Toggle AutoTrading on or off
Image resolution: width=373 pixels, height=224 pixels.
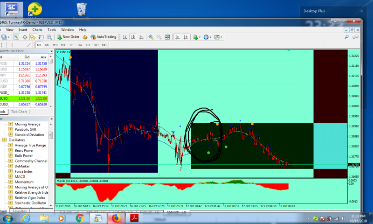point(104,37)
